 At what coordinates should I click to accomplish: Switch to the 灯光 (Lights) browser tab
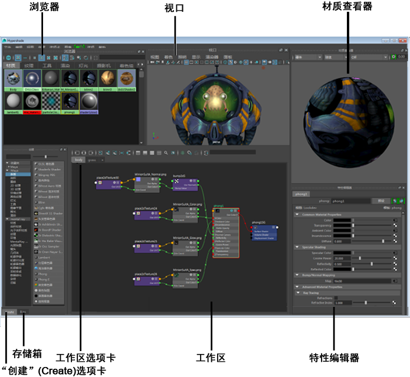click(x=83, y=65)
